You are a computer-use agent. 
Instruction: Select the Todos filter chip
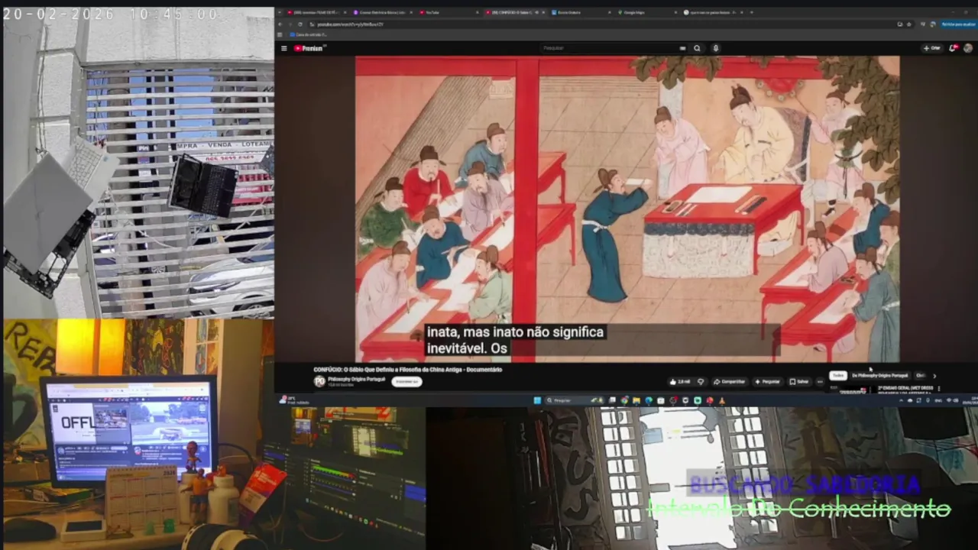click(838, 376)
